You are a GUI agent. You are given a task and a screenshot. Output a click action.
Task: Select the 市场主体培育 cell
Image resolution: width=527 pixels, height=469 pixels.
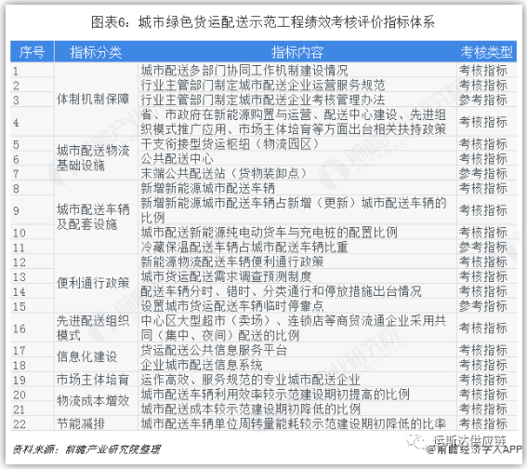(93, 379)
